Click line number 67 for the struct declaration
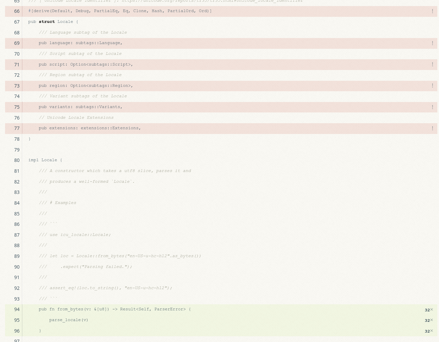439x342 pixels. (17, 22)
